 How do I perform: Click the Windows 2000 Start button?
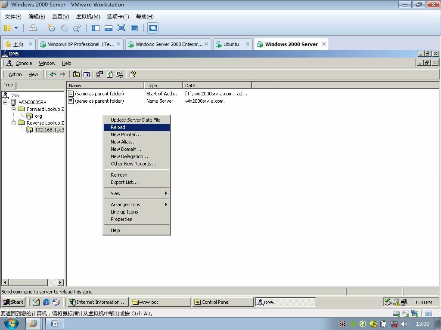click(x=13, y=302)
